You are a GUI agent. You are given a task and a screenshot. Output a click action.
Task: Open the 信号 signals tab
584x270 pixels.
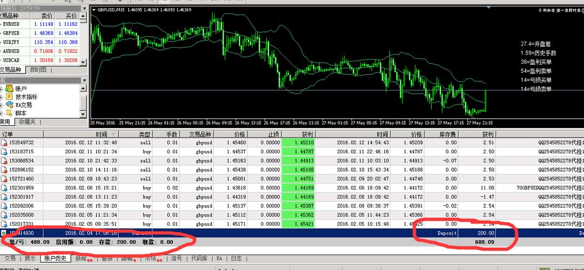[x=177, y=259]
